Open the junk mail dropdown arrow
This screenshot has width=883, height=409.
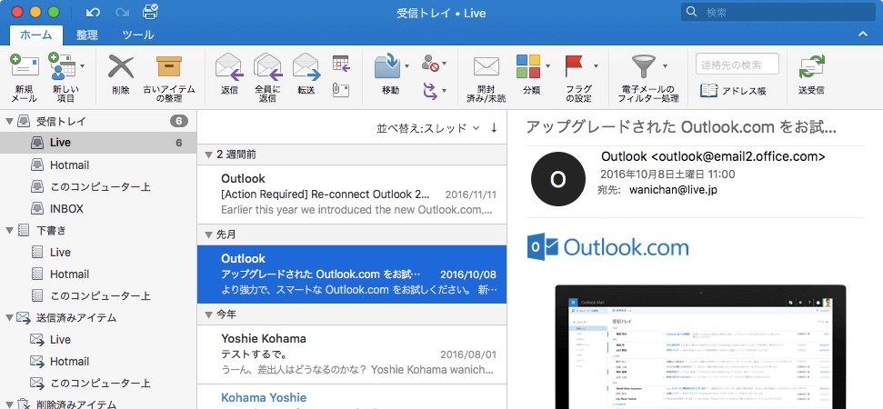tap(445, 65)
